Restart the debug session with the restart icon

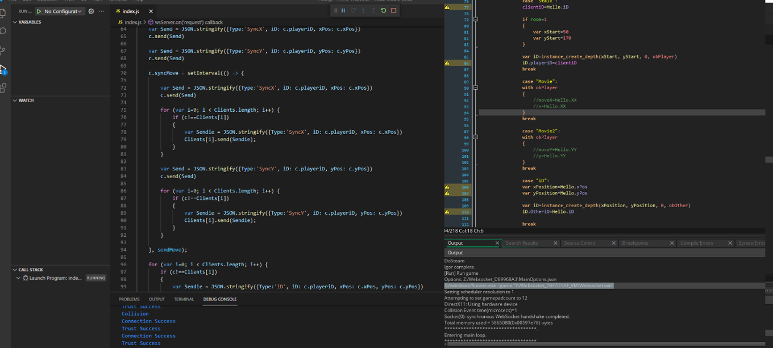pos(383,10)
